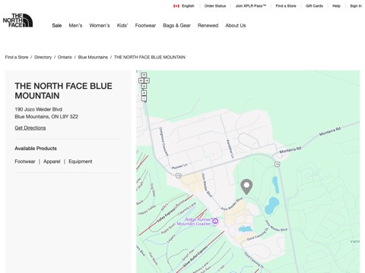This screenshot has height=273, width=365.
Task: Click Kandahar Ln label on the map
Action: 230,149
